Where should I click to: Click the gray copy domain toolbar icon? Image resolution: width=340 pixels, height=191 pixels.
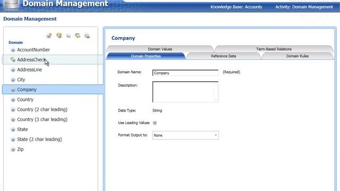pos(69,36)
